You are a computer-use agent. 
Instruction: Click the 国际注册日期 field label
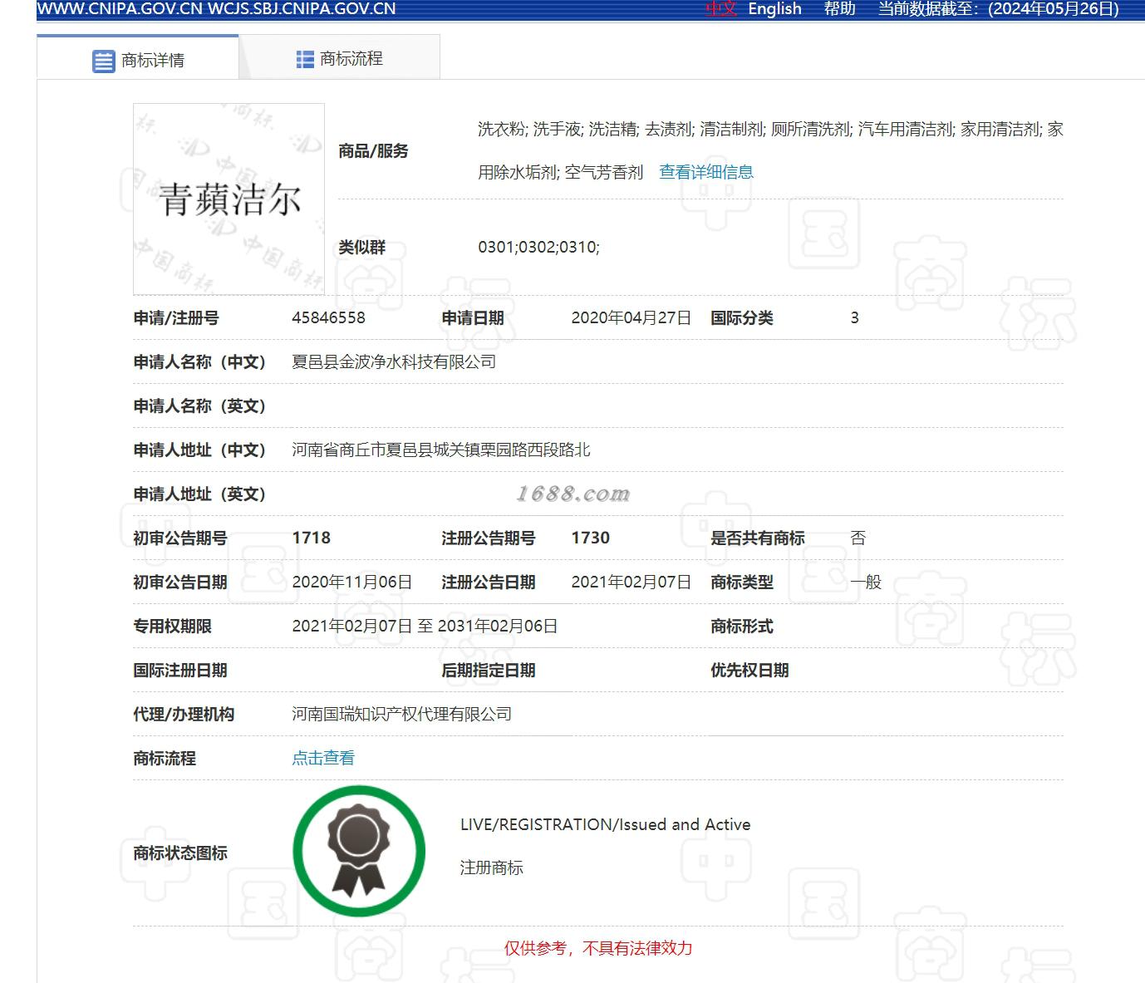click(180, 670)
